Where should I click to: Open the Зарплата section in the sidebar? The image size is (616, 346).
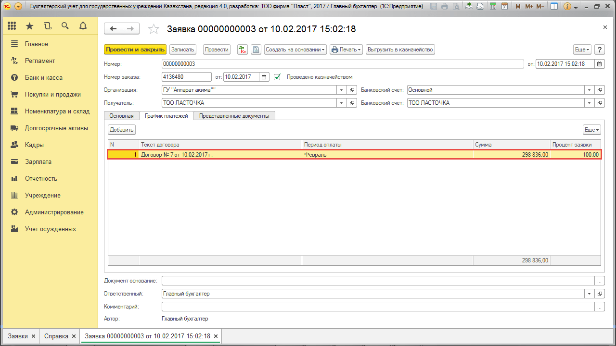tap(38, 162)
